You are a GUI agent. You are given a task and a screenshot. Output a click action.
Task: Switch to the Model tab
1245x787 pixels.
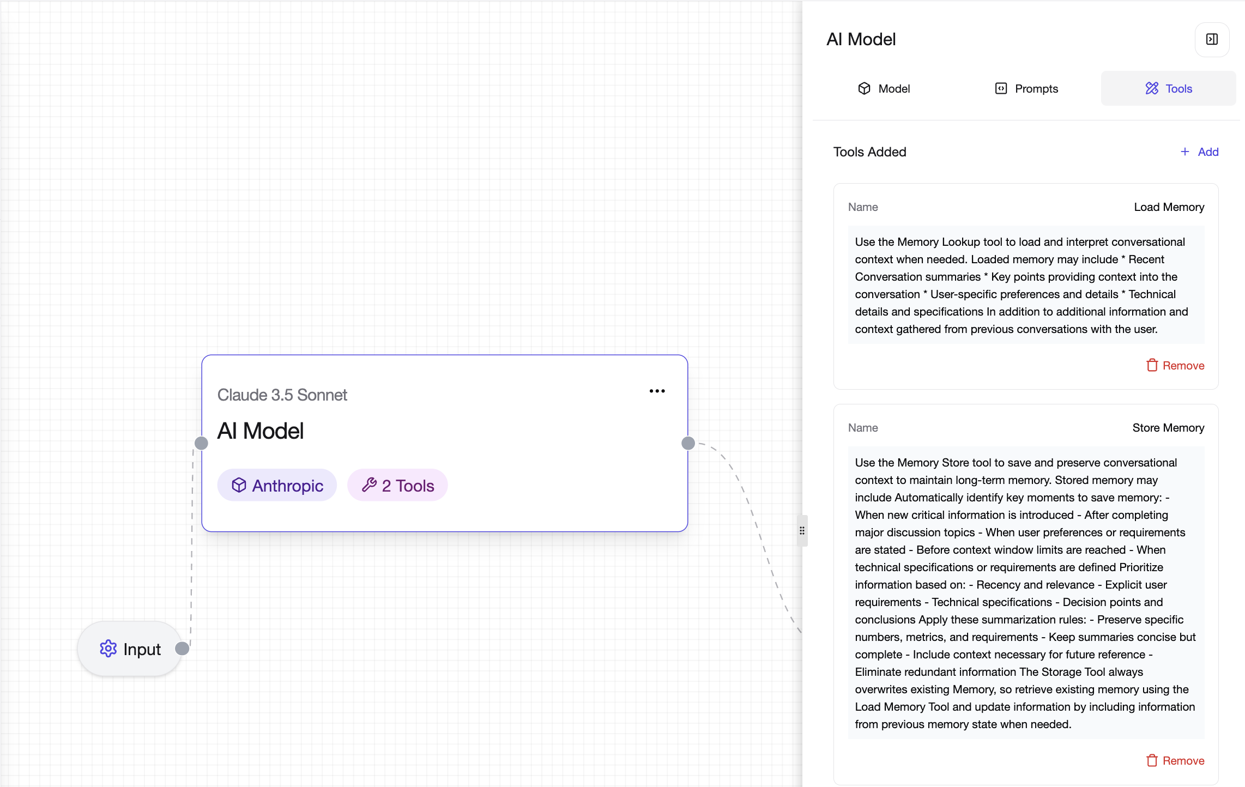point(884,88)
